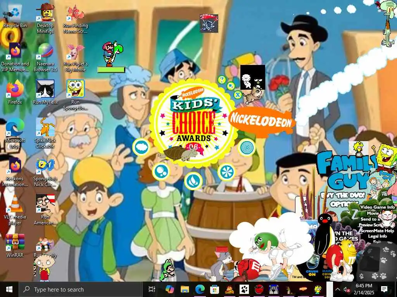Click the cloud button on Kids' Choice widget
The width and height of the screenshot is (397, 297).
coord(141,147)
